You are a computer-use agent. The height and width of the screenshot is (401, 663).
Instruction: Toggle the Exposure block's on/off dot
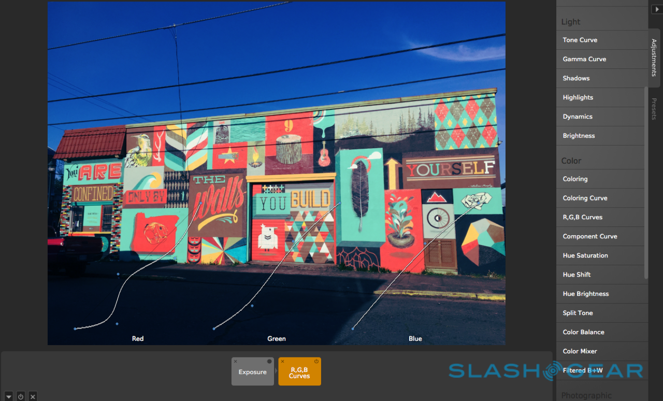(x=269, y=361)
